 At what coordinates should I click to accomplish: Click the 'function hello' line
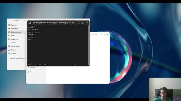click(33, 29)
